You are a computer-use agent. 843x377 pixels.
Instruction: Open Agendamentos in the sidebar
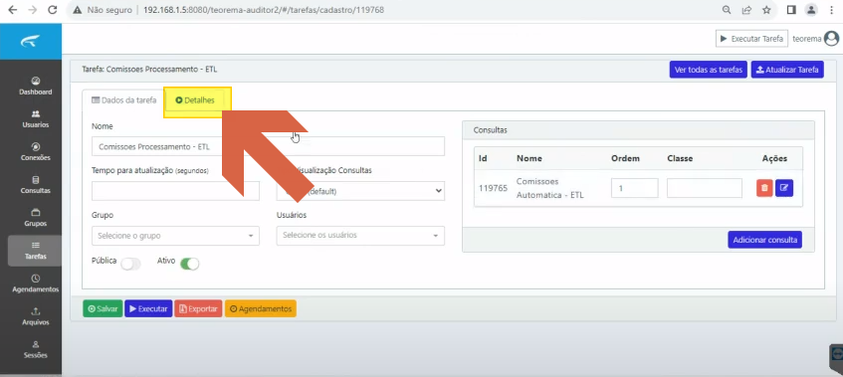tap(36, 283)
